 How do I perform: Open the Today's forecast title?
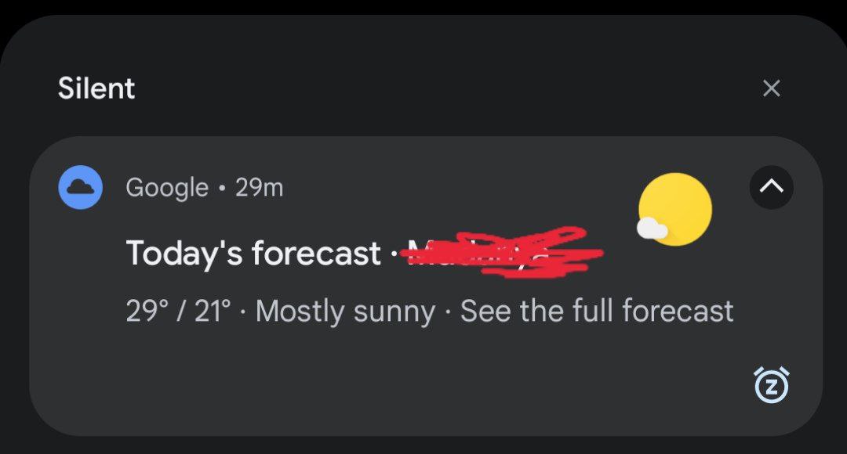tap(253, 254)
